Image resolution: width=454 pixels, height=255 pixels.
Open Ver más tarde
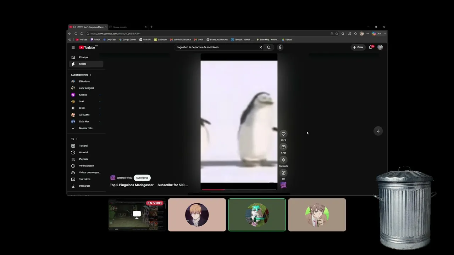coord(86,166)
